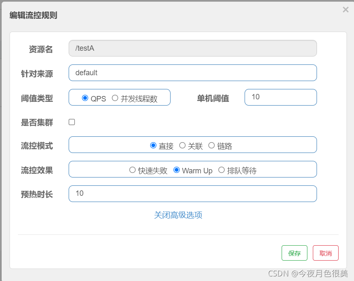Close the 编辑流控规则 dialog with the X
The image size is (354, 281).
[x=345, y=10]
